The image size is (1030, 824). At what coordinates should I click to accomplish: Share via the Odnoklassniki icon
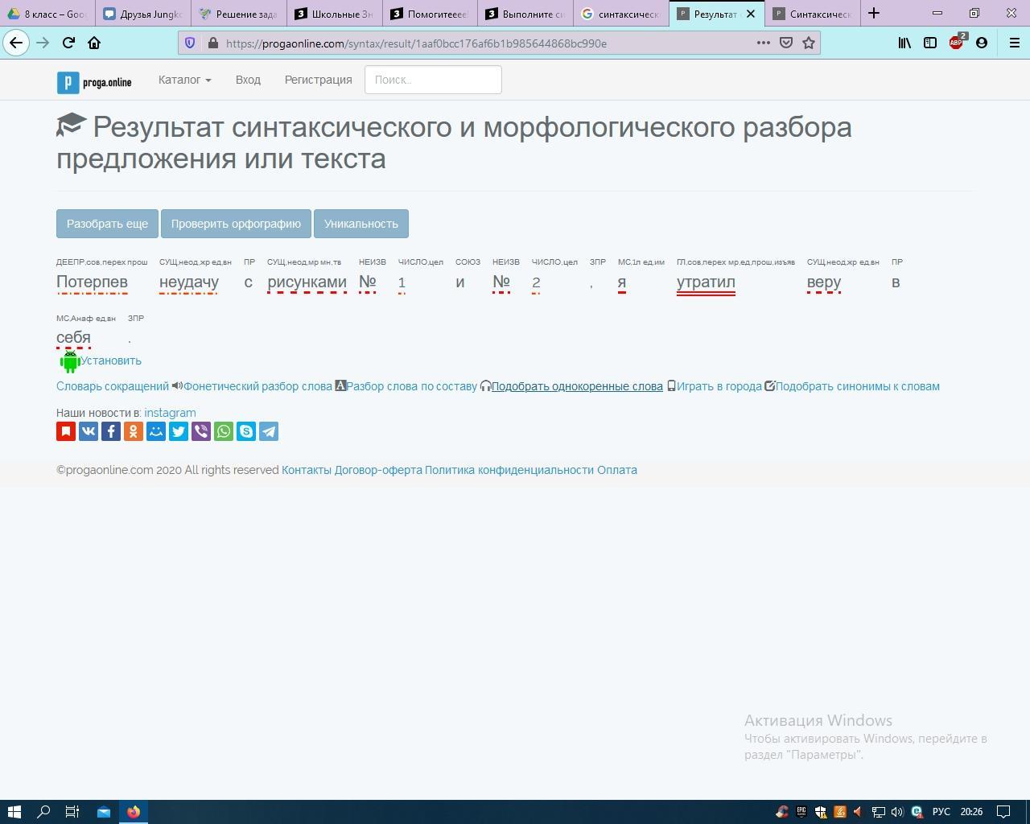point(134,431)
